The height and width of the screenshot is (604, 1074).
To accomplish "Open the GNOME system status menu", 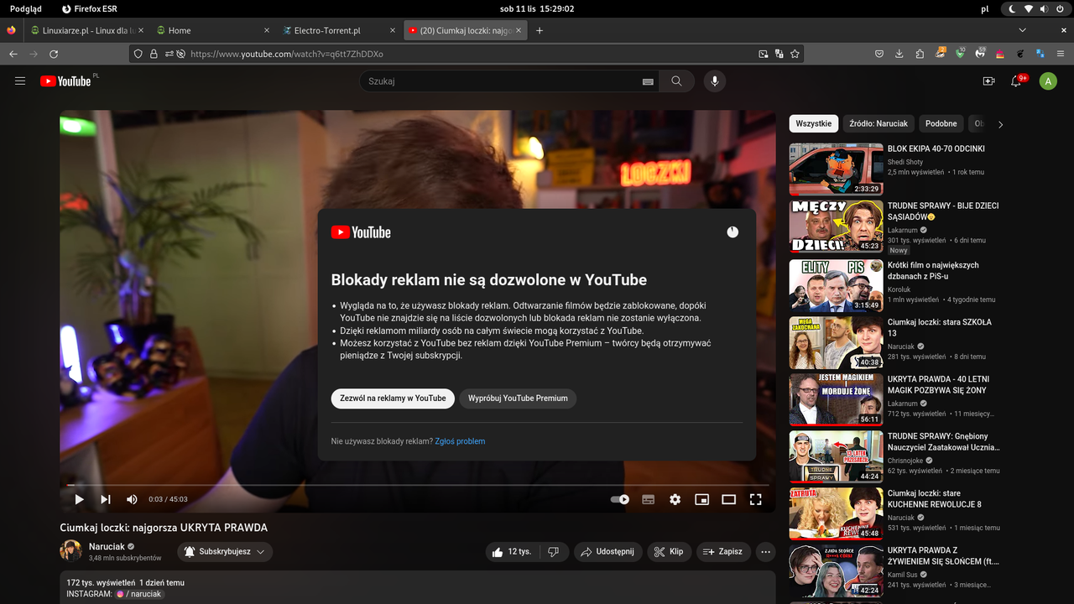I will (x=1036, y=8).
